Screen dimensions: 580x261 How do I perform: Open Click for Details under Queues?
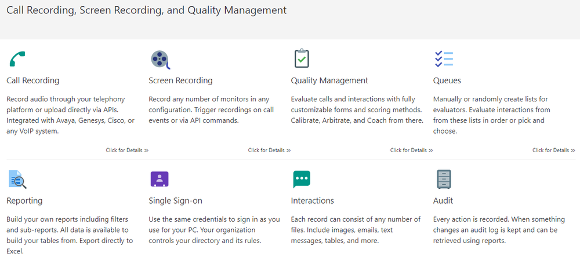[x=554, y=150]
